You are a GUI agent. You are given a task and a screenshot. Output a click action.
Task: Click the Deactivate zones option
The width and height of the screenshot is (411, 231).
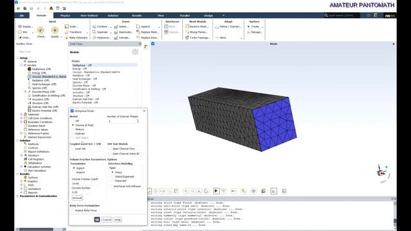tap(123, 32)
